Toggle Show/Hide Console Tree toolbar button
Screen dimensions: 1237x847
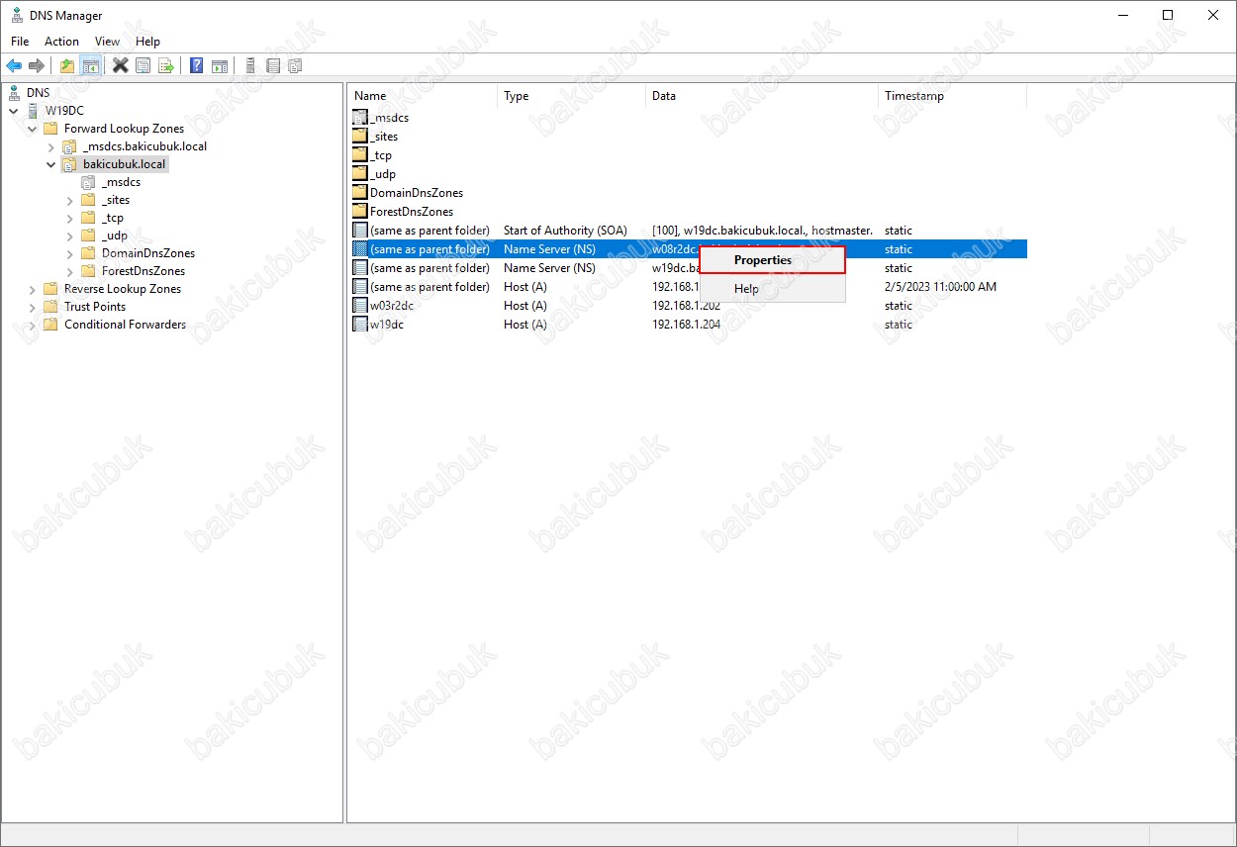click(90, 66)
